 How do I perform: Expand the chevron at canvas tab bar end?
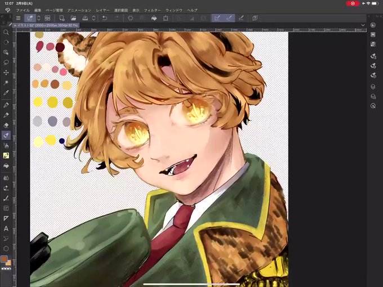[x=363, y=25]
